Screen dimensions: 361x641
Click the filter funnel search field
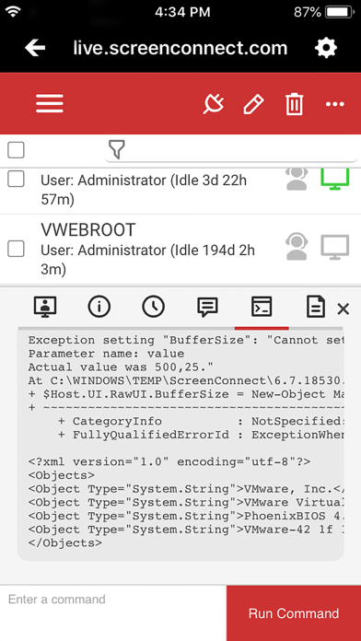point(231,150)
